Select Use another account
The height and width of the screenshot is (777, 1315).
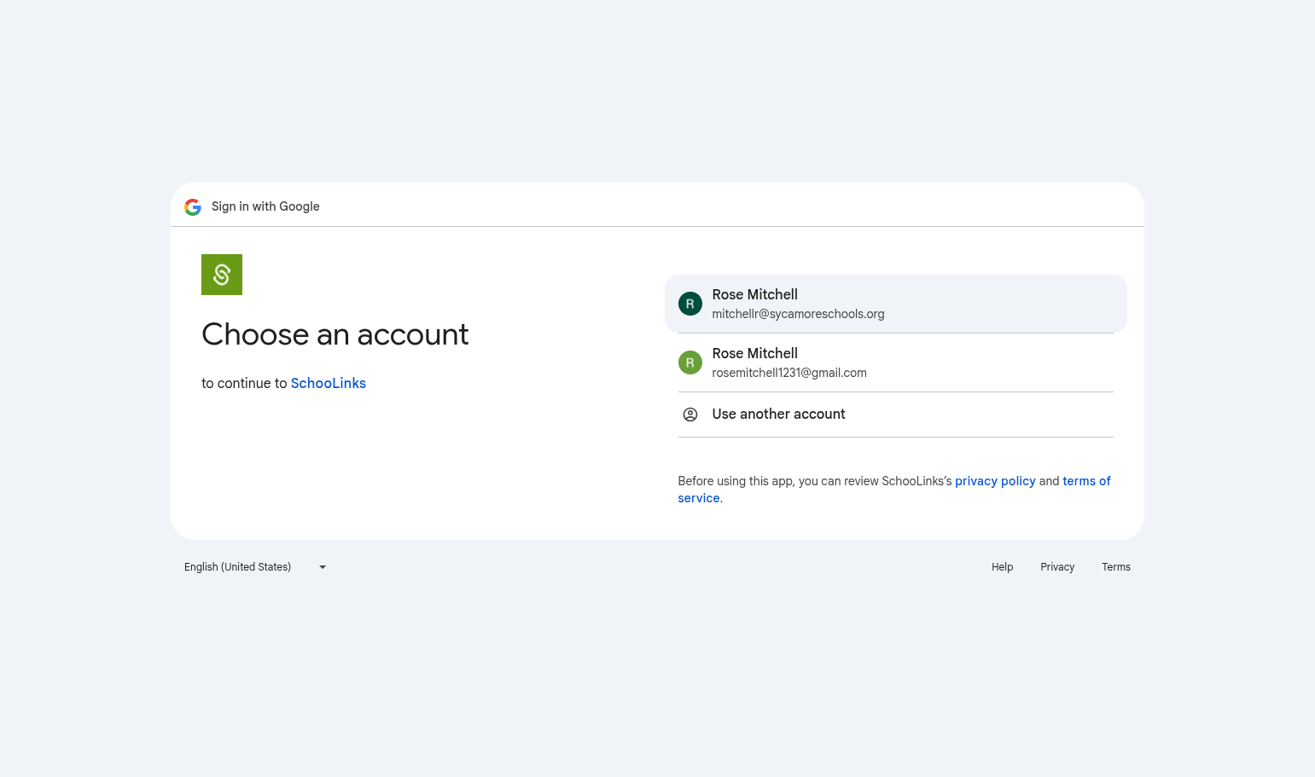pos(896,415)
